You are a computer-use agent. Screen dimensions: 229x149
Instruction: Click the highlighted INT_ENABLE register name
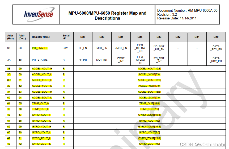tap(40, 48)
